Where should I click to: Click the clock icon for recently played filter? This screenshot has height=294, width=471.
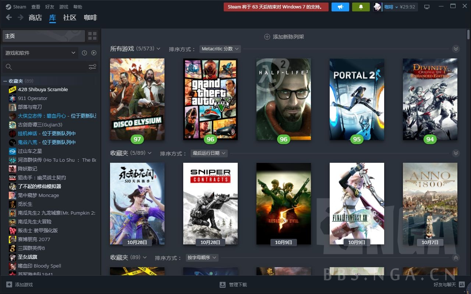coord(85,53)
